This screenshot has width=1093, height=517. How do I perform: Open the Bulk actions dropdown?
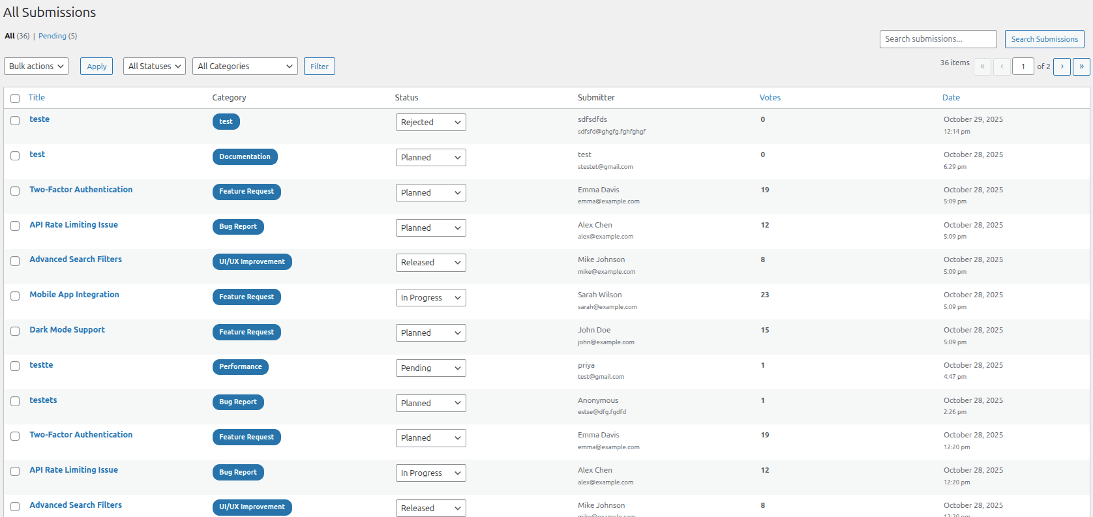tap(37, 66)
